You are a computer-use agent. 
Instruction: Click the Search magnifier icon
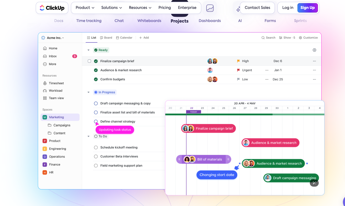click(x=263, y=38)
